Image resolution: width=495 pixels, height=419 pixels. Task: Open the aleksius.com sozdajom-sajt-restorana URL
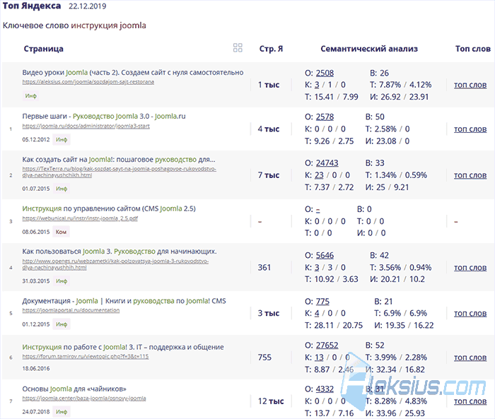[88, 82]
